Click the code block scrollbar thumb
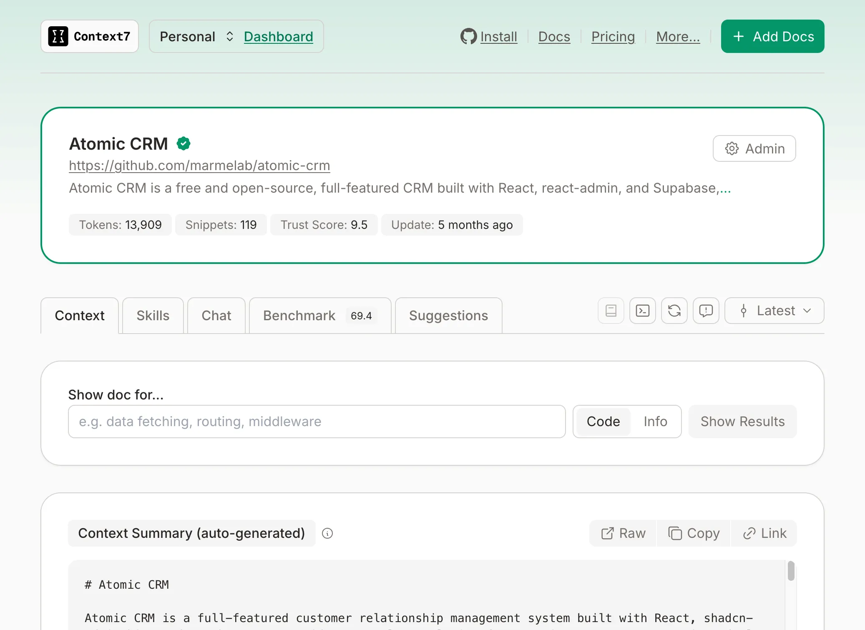The height and width of the screenshot is (630, 865). (791, 571)
